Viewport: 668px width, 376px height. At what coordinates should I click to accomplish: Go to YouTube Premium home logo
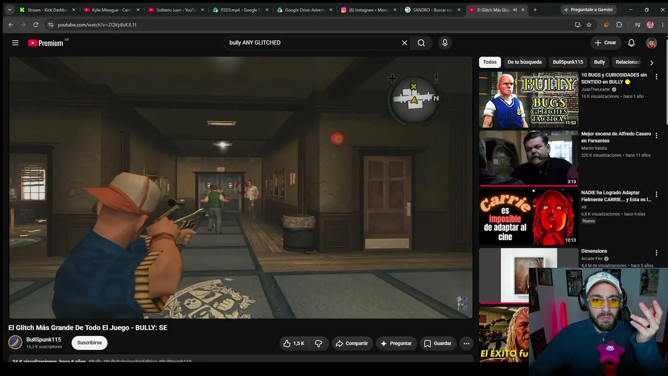coord(46,43)
